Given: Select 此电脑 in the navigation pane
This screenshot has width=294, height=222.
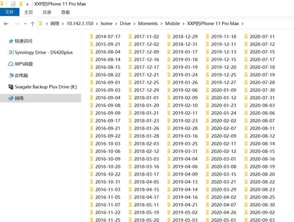Looking at the screenshot, I should (x=22, y=76).
